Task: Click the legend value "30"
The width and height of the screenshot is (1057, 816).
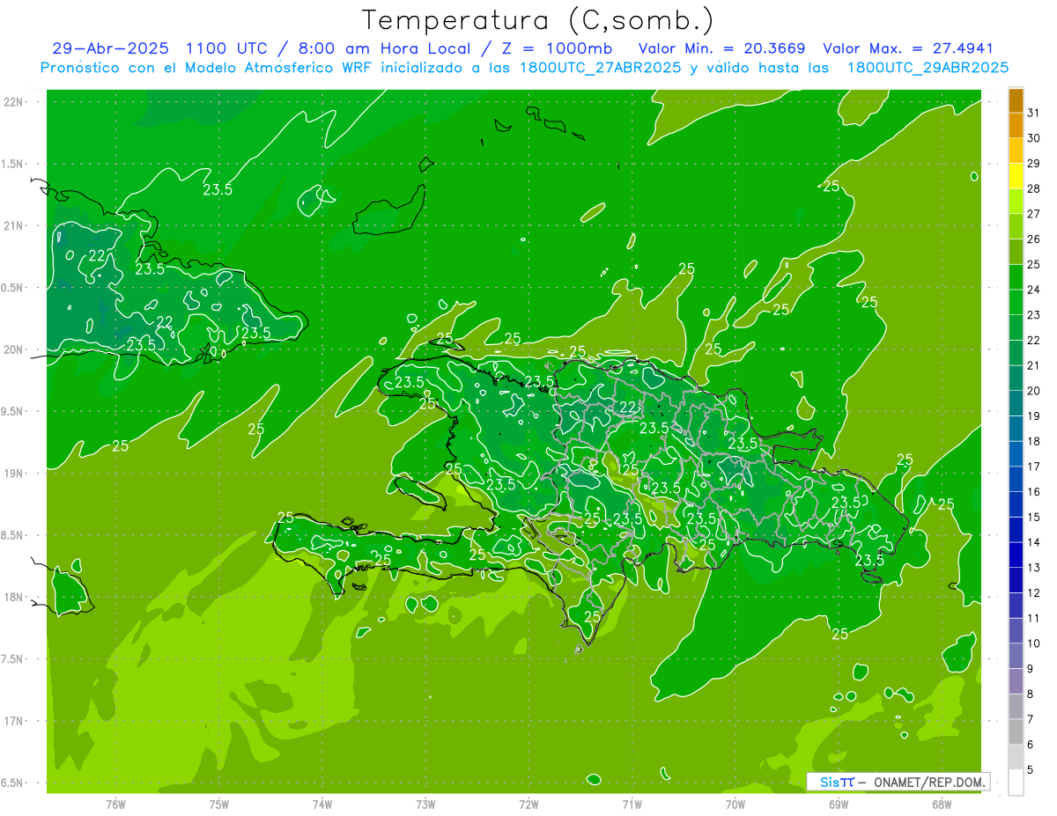Action: click(1033, 138)
